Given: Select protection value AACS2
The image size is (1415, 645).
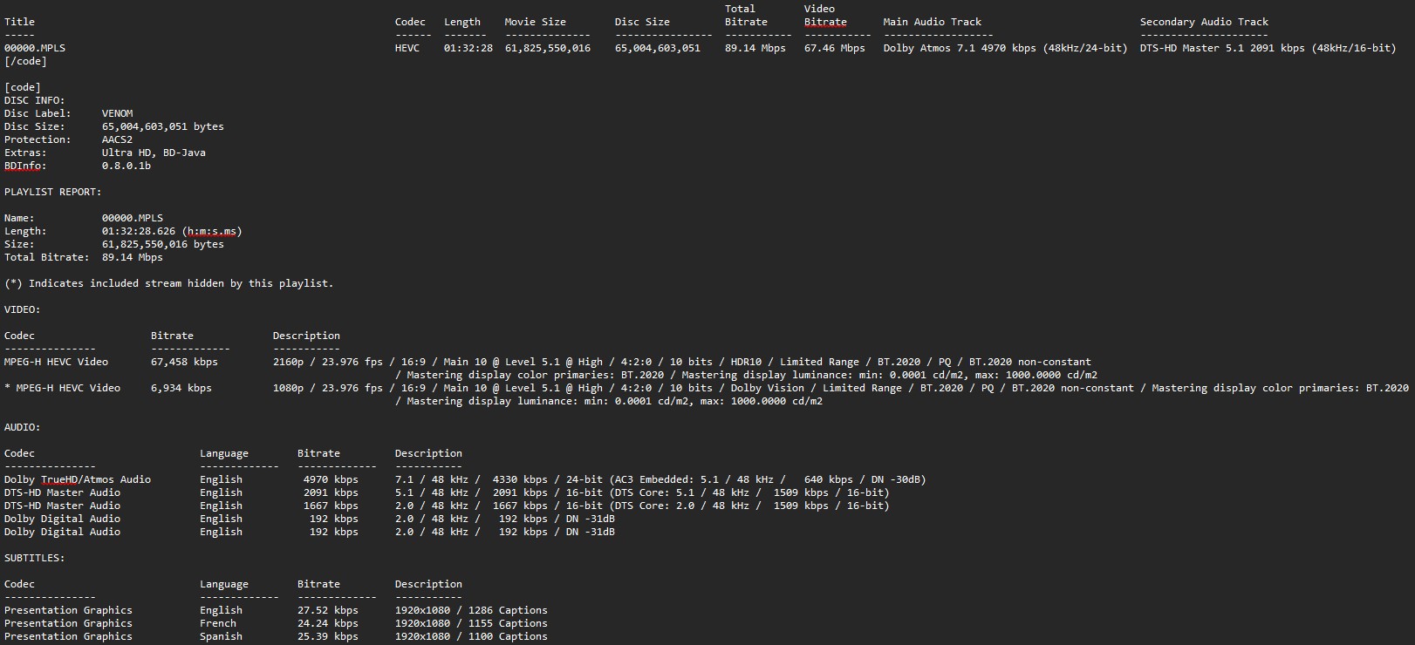Looking at the screenshot, I should coord(118,139).
